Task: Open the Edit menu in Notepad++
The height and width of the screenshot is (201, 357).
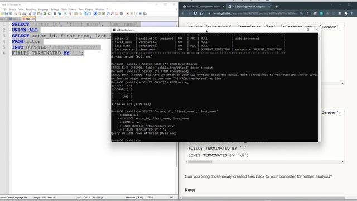Action: pyautogui.click(x=4, y=9)
